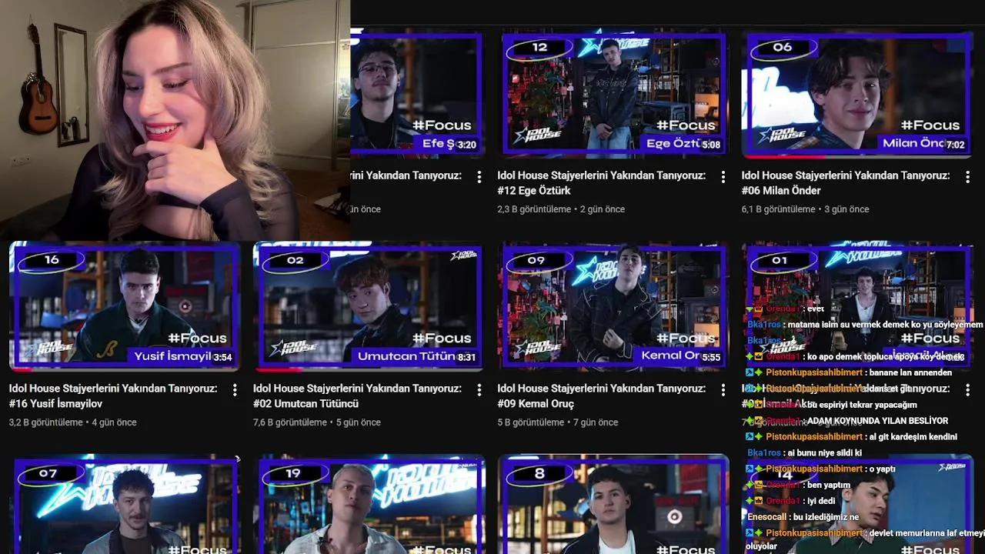Image resolution: width=985 pixels, height=554 pixels.
Task: Click Pistonkupasisahibimert's chat message 'o yaptı'
Action: [x=882, y=469]
